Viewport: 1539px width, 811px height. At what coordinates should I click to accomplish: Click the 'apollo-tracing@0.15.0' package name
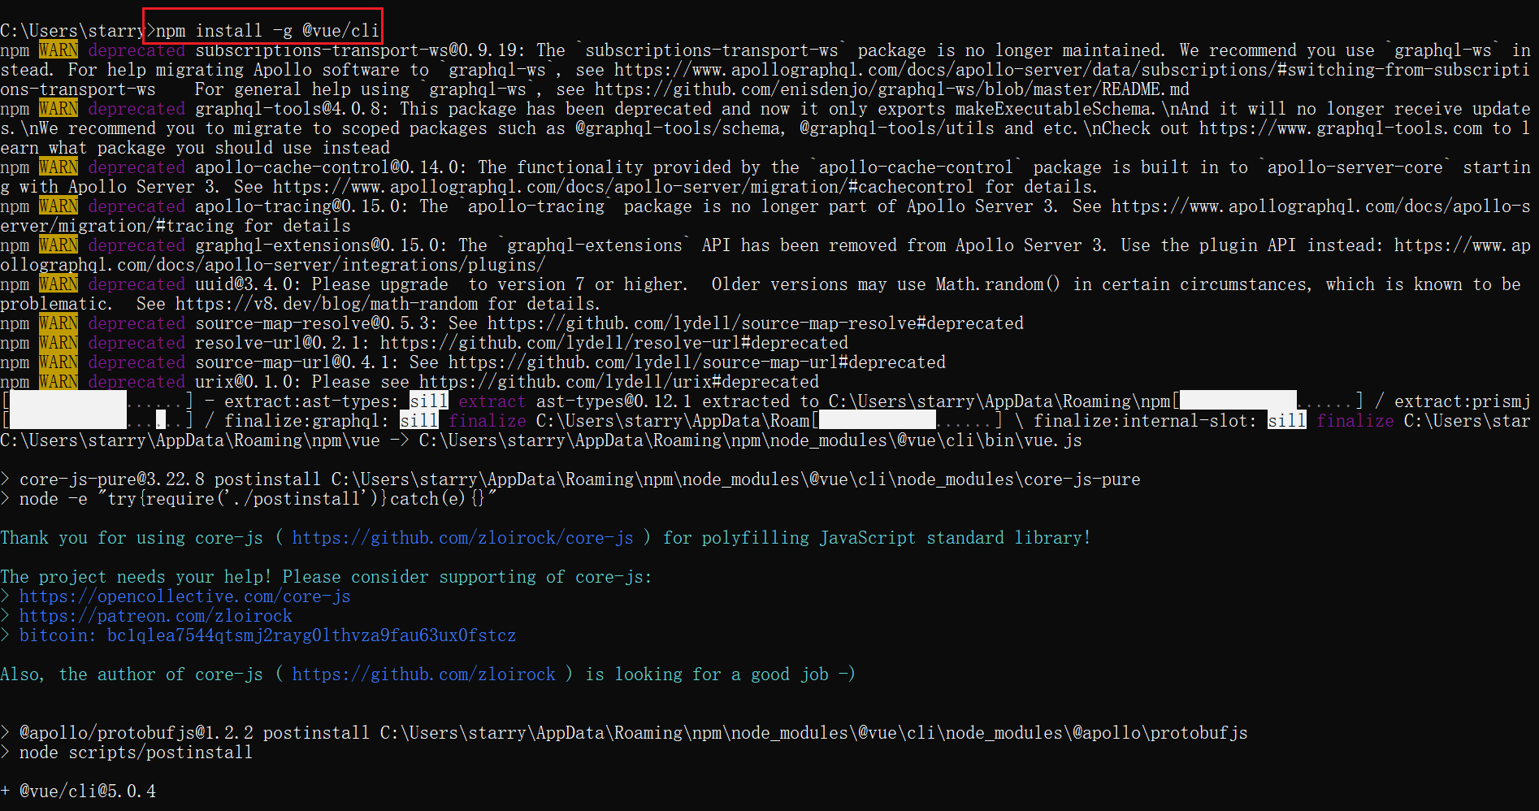[x=301, y=206]
